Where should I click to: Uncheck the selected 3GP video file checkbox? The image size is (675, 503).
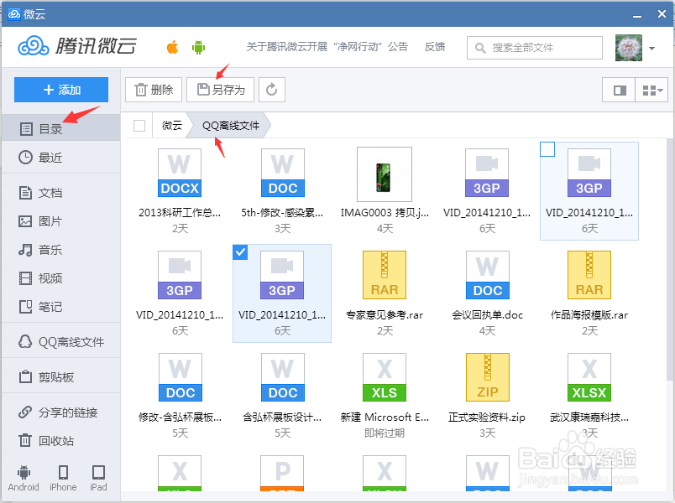point(240,252)
